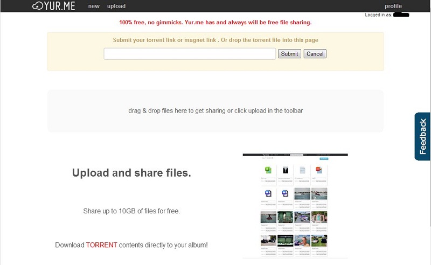
Task: Click the red TORRENT word in description
Action: click(x=101, y=245)
